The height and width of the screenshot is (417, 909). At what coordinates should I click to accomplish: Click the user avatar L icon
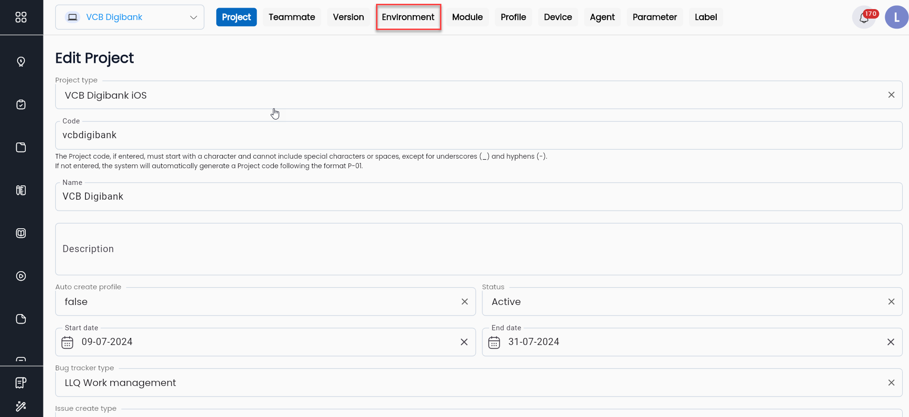click(x=896, y=18)
